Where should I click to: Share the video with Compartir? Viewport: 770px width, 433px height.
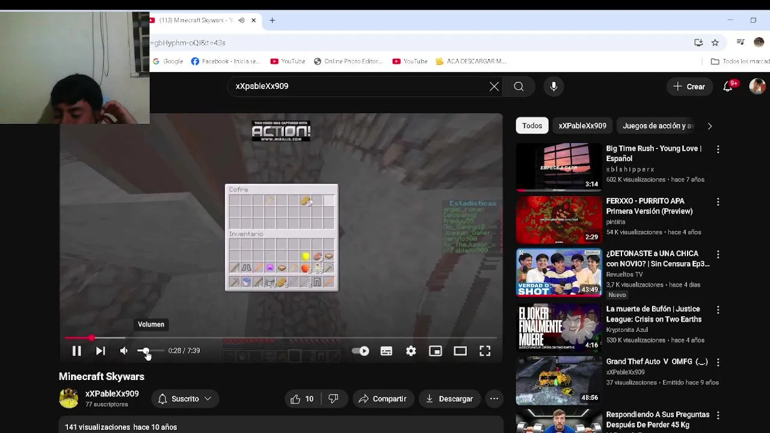coord(383,399)
